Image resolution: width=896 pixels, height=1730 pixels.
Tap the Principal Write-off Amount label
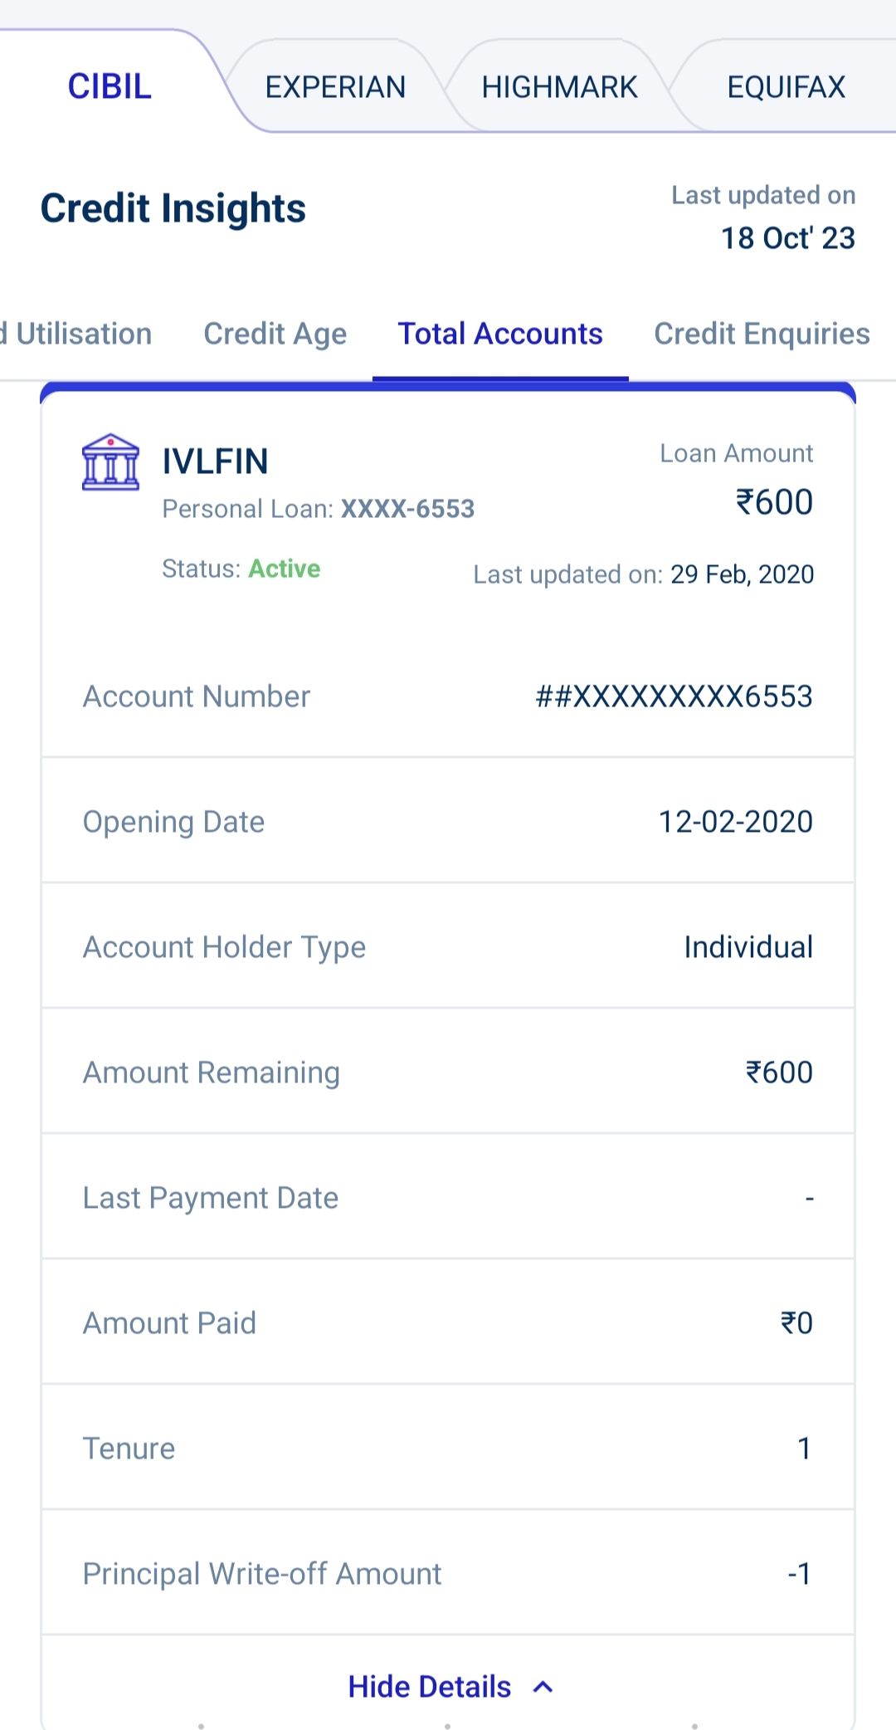pyautogui.click(x=262, y=1574)
